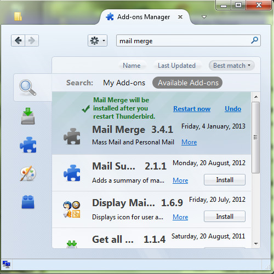Focus the 'mail merge' search field
Screen dimensions: 274x274
(x=189, y=40)
